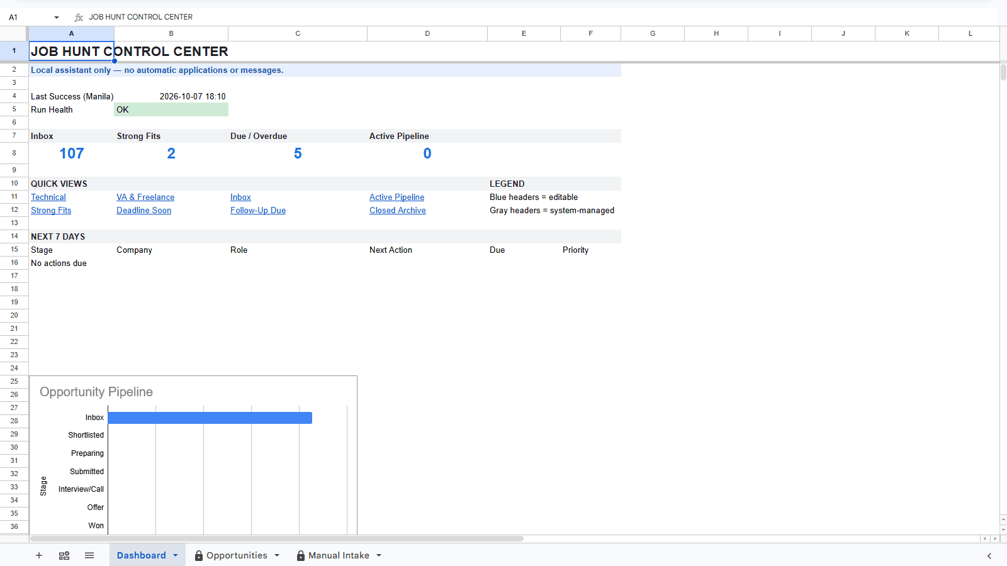This screenshot has height=566, width=1007.
Task: Switch to the Opportunities sheet tab
Action: [x=237, y=555]
